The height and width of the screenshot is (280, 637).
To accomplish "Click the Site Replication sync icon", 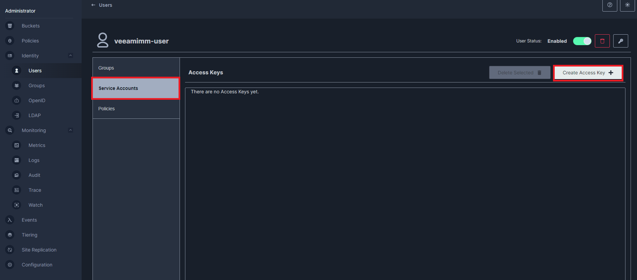I will pyautogui.click(x=10, y=250).
